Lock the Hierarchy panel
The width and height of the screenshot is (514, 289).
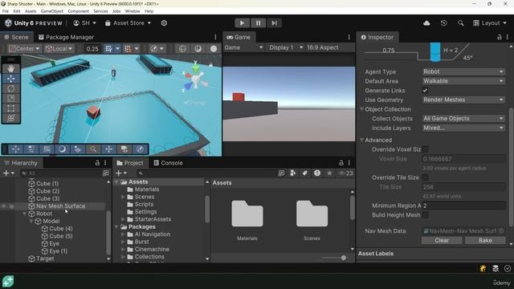click(97, 163)
